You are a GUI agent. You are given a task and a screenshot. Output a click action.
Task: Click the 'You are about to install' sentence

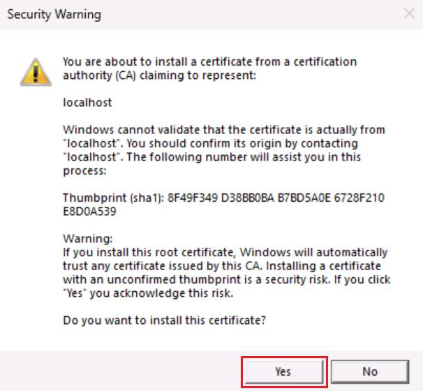[x=209, y=68]
